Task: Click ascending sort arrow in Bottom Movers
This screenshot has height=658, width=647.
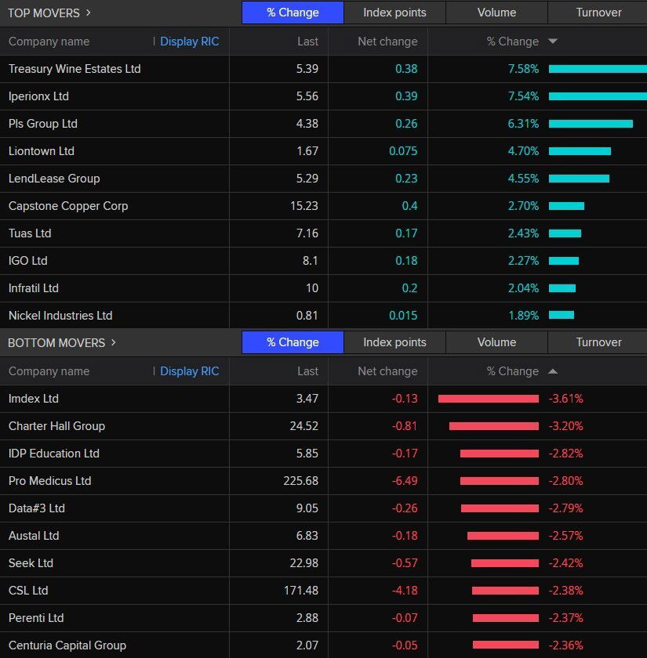Action: pyautogui.click(x=552, y=371)
